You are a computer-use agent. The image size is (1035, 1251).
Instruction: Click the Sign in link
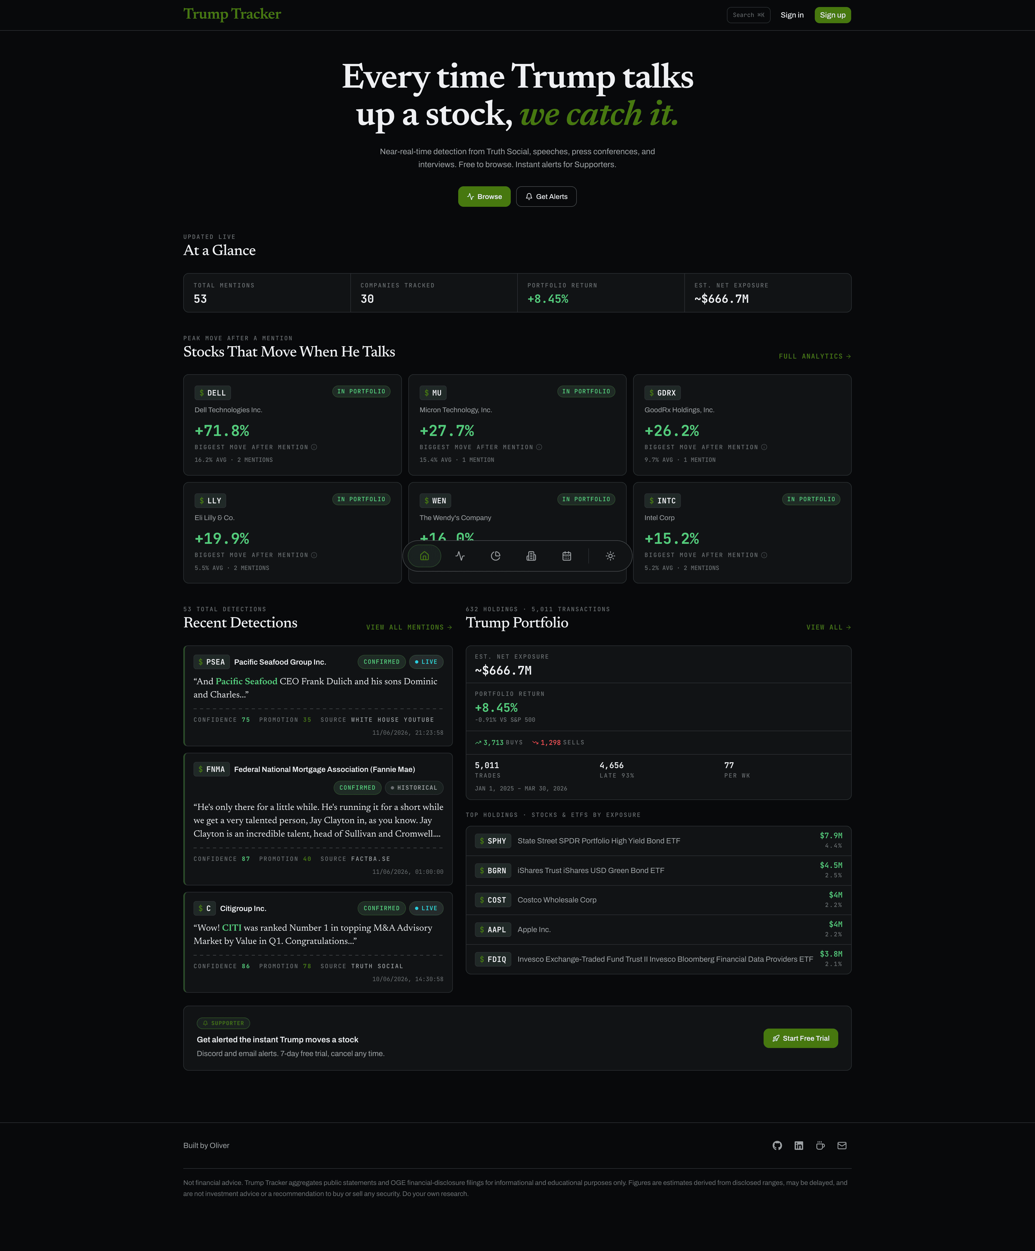pos(792,15)
